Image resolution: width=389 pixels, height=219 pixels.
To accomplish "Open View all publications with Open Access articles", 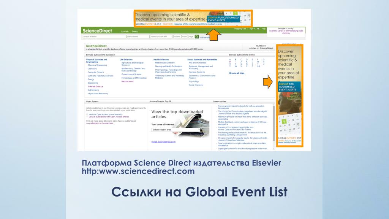I will pos(109,117).
